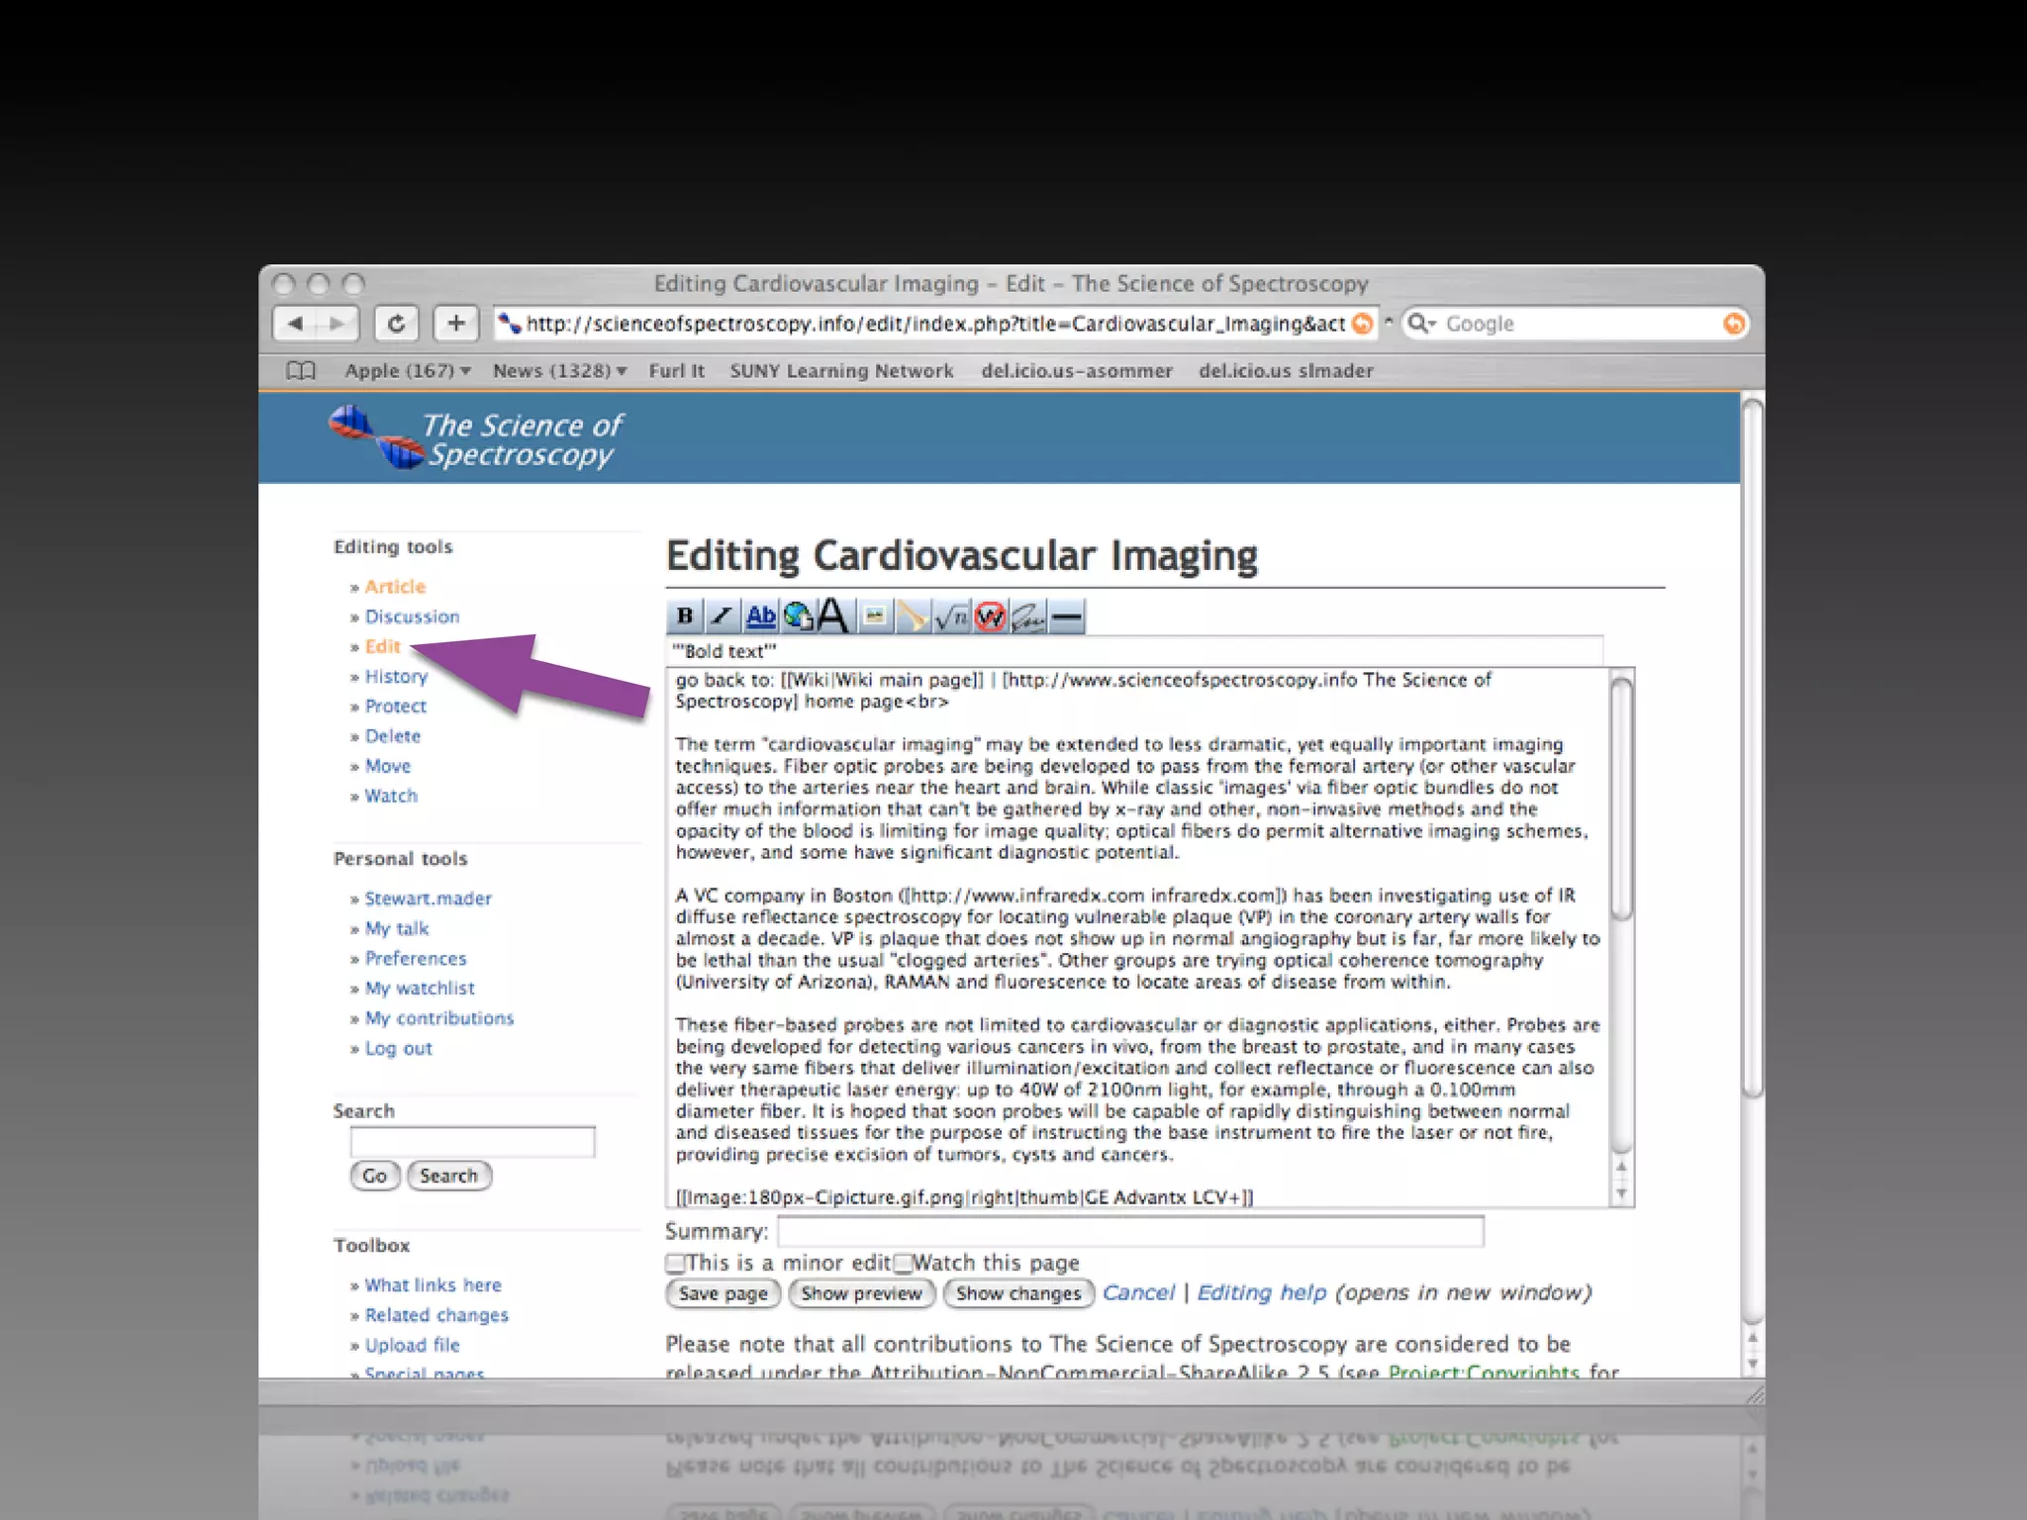The image size is (2027, 1520).
Task: Insert math formula with the square root icon
Action: tap(950, 617)
